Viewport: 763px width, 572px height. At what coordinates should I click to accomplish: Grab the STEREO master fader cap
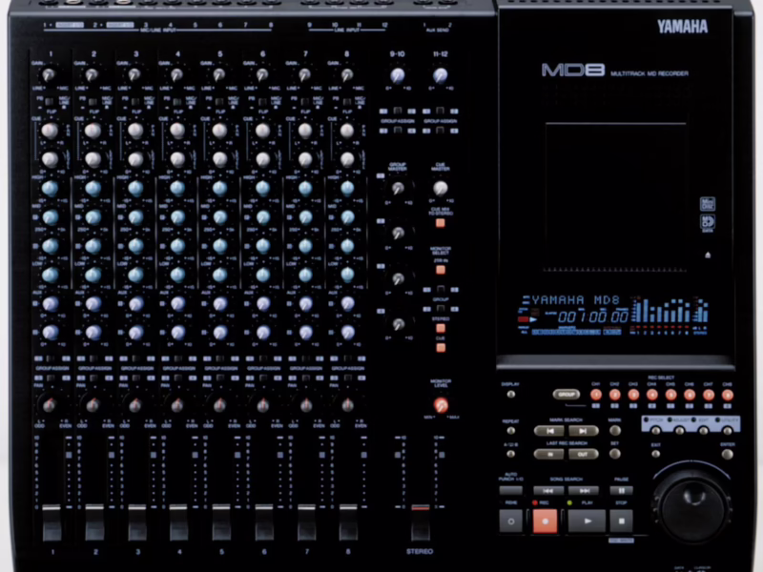click(x=421, y=522)
